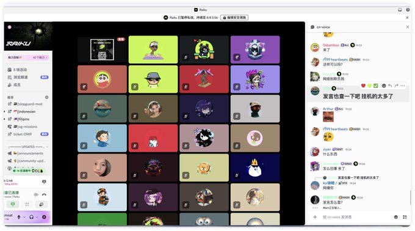Click the message text 发言怎么查?
Screen dimensions: 415x231
point(333,202)
